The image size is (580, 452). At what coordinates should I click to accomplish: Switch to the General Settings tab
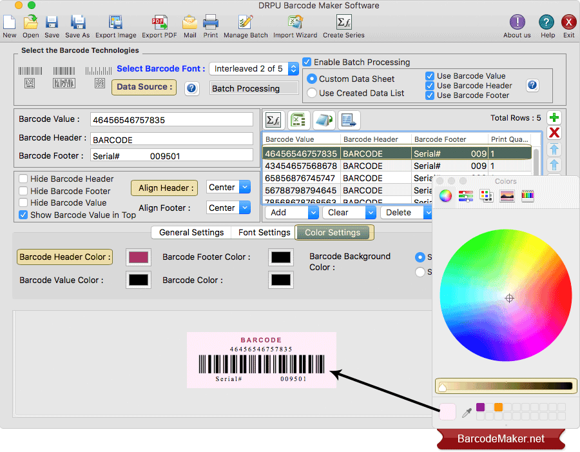click(191, 233)
